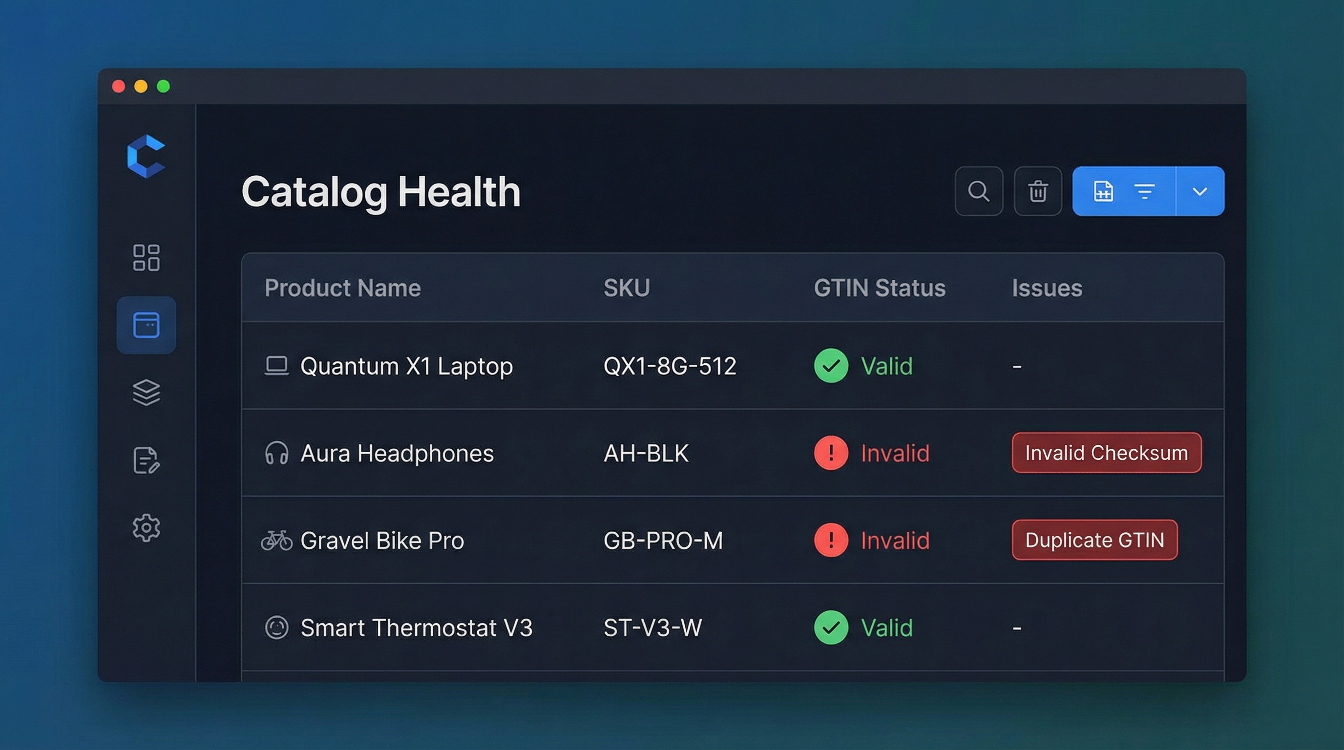
Task: Toggle the Valid status check on Quantum X1 Laptop
Action: [x=831, y=366]
